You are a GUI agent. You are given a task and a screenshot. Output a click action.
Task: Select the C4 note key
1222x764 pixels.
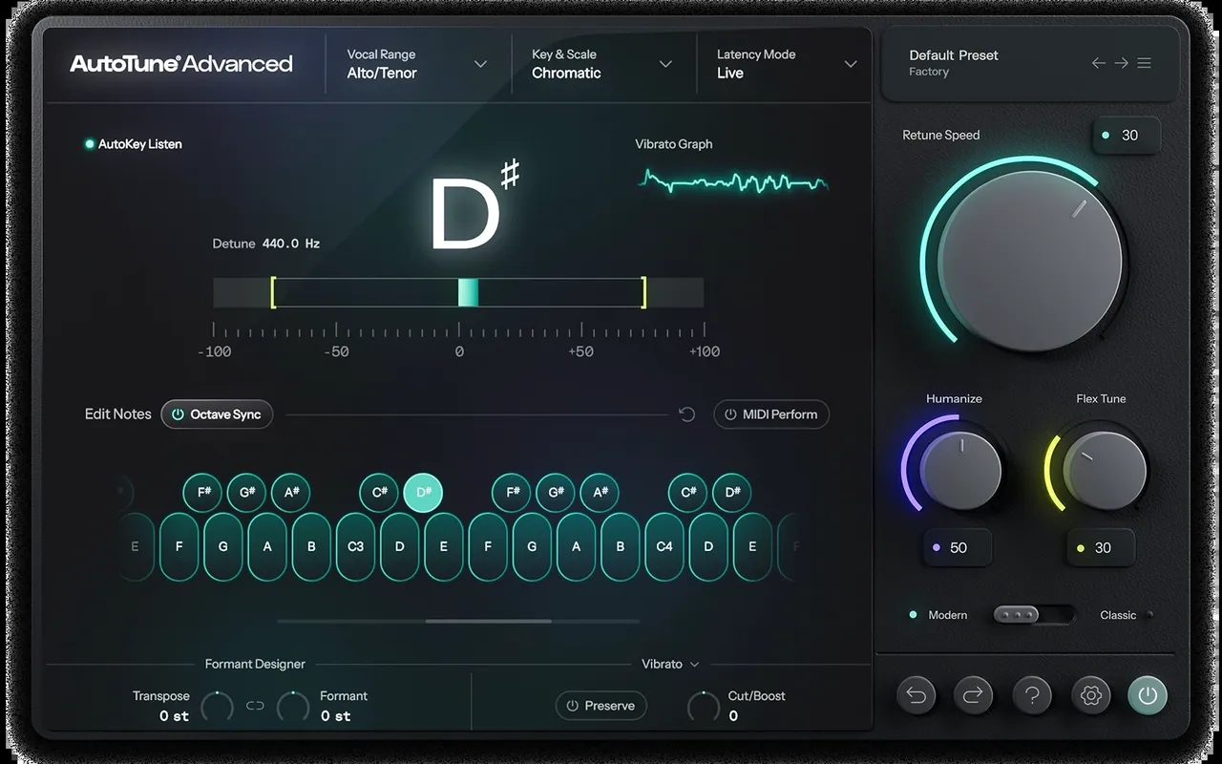tap(664, 547)
